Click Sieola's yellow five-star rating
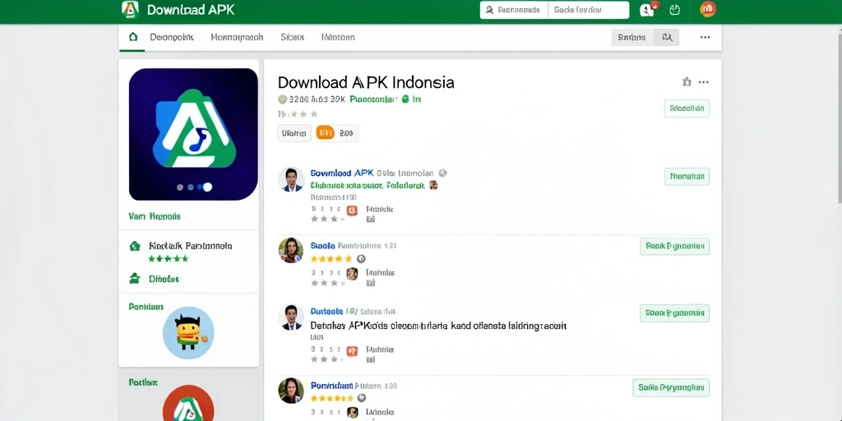The image size is (842, 421). click(x=331, y=259)
